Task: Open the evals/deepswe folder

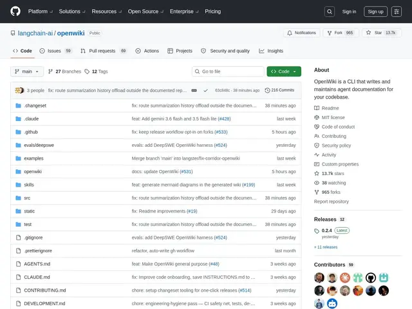Action: (39, 145)
